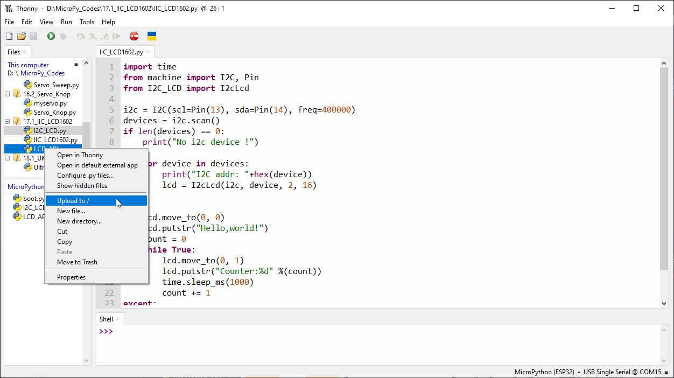The height and width of the screenshot is (378, 674).
Task: Click the Step out toolbar icon
Action: [x=104, y=36]
